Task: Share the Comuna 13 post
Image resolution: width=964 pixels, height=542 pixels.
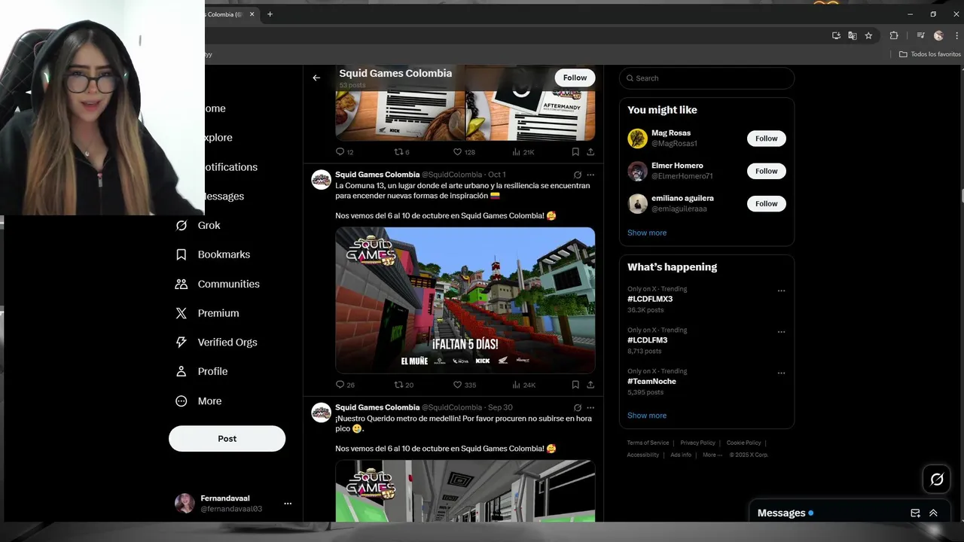Action: click(590, 385)
